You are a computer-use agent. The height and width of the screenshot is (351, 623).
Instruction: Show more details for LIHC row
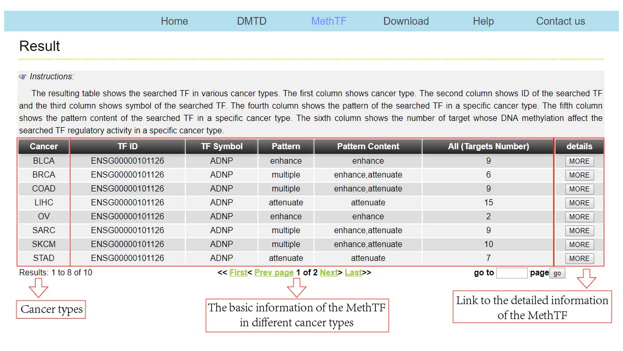pos(579,203)
